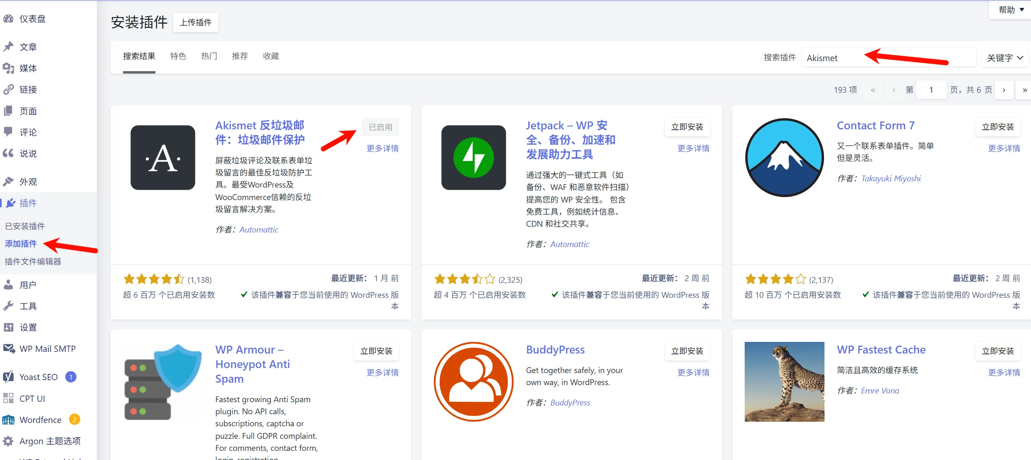
Task: Select 添加插件 submenu item
Action: pos(21,244)
